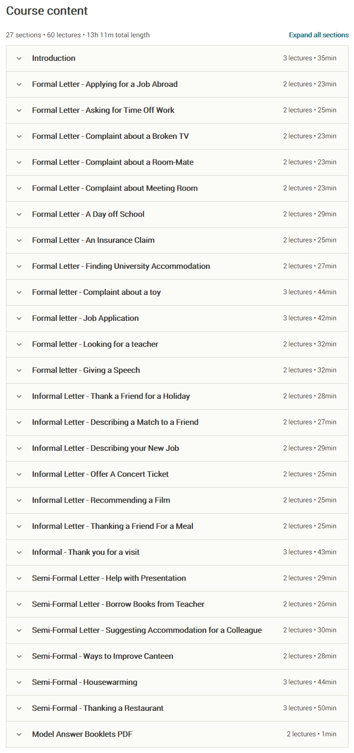Screen dimensions: 354x753
Task: Expand chevron beside Applying for a Job Abroad
Action: pos(19,84)
